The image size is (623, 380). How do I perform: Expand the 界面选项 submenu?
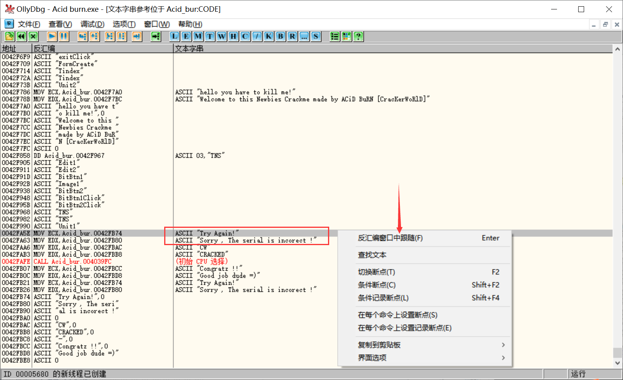click(425, 358)
